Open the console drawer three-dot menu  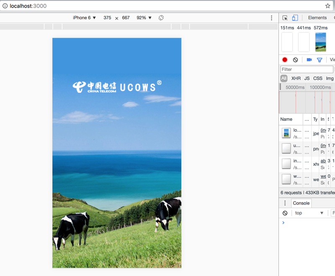coord(285,203)
